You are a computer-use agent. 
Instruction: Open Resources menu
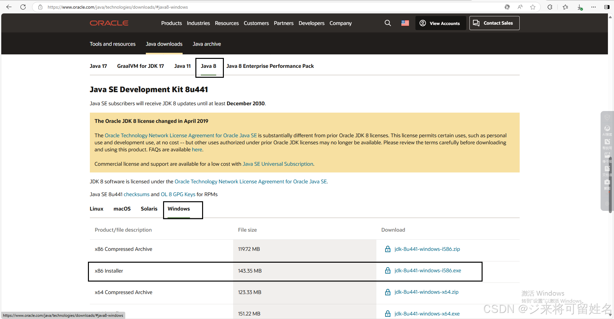pyautogui.click(x=227, y=23)
